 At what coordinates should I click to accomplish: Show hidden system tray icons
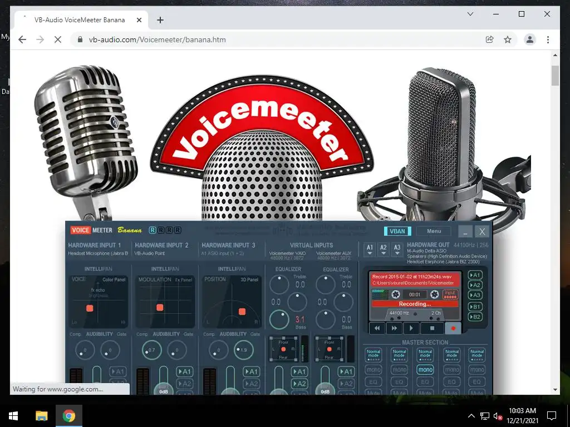pyautogui.click(x=471, y=416)
